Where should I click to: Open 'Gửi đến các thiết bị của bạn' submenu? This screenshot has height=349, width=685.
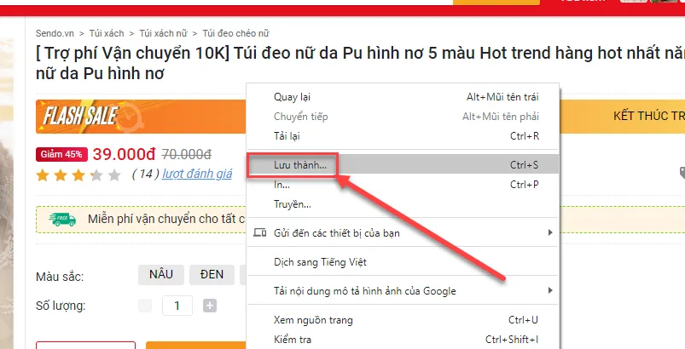coord(403,232)
